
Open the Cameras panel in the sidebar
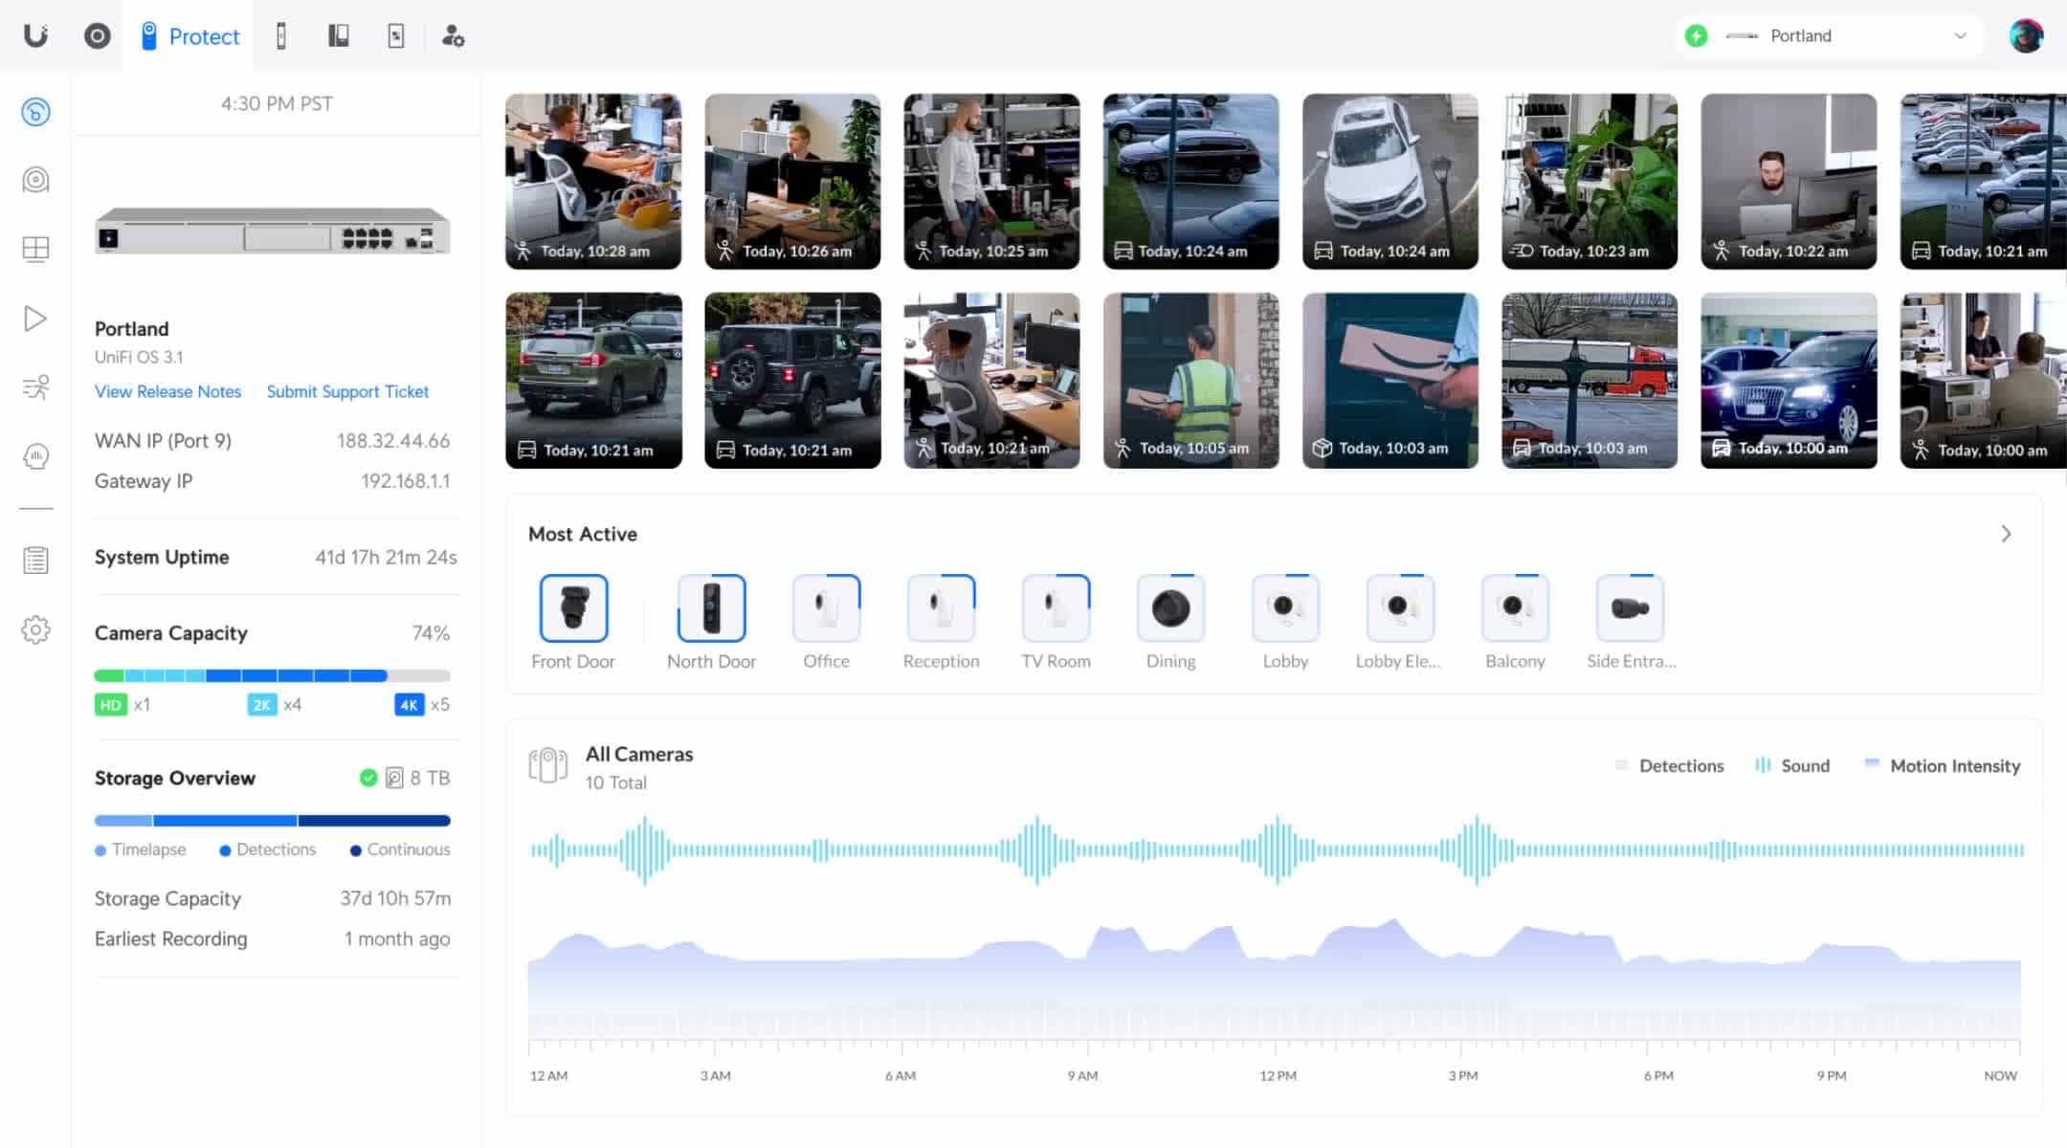pyautogui.click(x=35, y=180)
